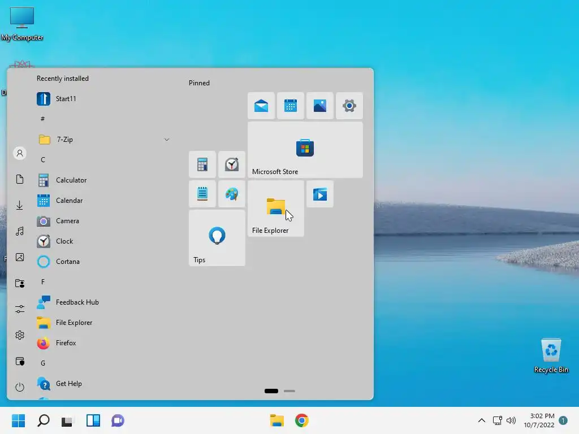Click the Windows Start button on taskbar
Screen dimensions: 579x434
(x=19, y=420)
